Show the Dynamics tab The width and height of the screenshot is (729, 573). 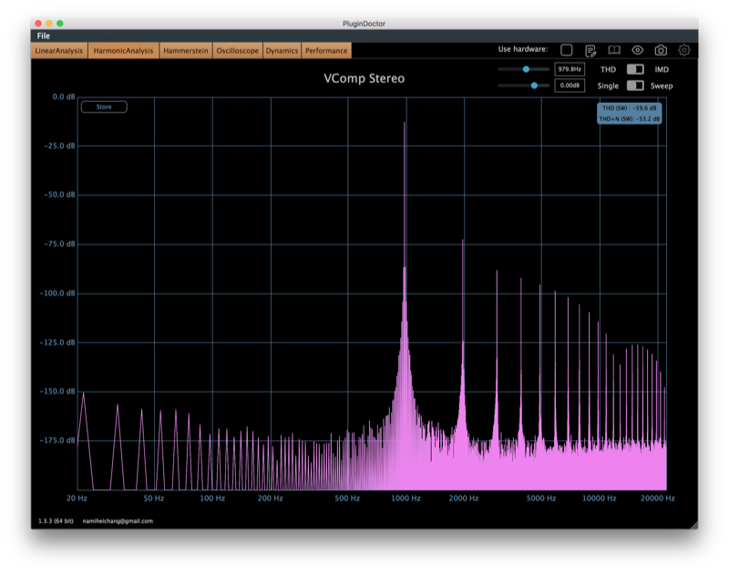[282, 51]
